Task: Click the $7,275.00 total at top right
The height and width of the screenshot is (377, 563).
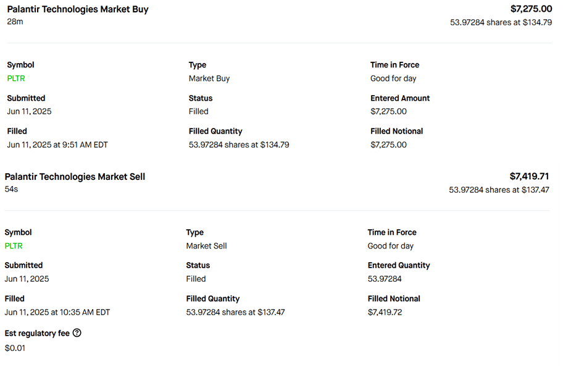Action: click(531, 9)
